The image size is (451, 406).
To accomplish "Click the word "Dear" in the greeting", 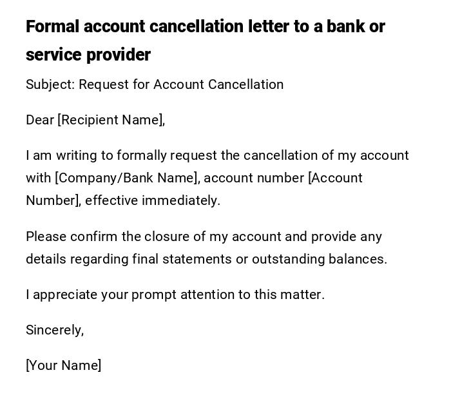I will click(x=40, y=120).
